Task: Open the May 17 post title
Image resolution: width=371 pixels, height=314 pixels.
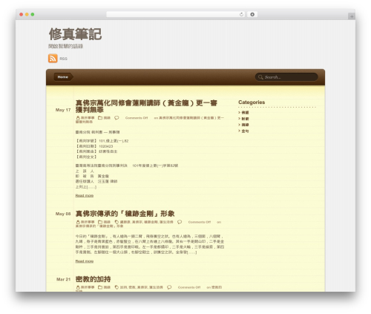Action: [146, 106]
